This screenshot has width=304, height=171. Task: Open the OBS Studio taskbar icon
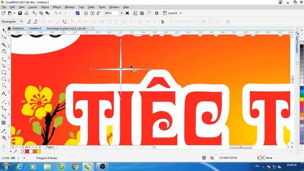point(103,167)
